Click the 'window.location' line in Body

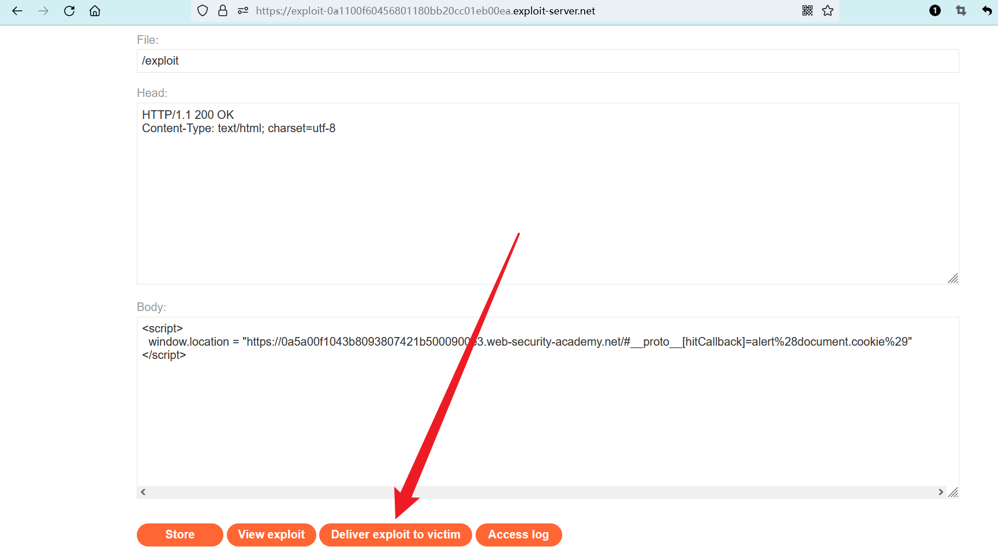tap(530, 342)
